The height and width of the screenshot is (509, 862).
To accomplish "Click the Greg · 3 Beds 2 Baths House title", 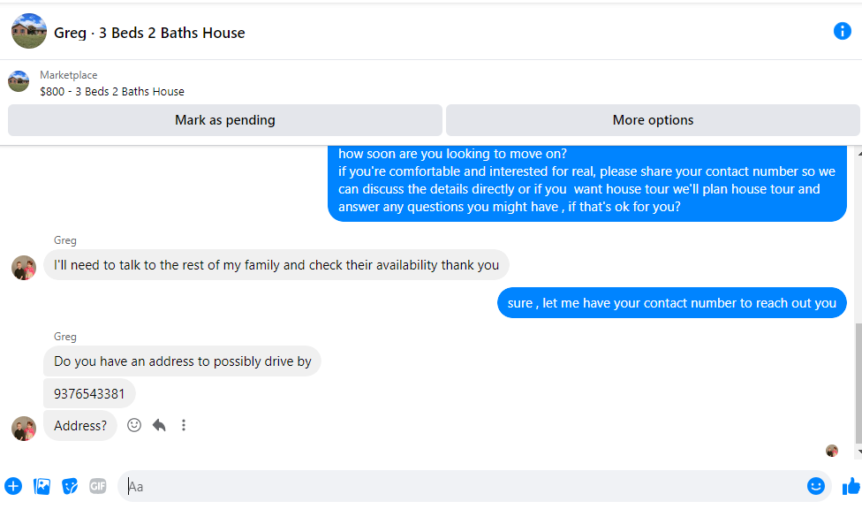I will pos(149,33).
